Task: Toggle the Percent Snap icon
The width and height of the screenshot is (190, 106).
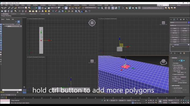Action: coord(76,8)
